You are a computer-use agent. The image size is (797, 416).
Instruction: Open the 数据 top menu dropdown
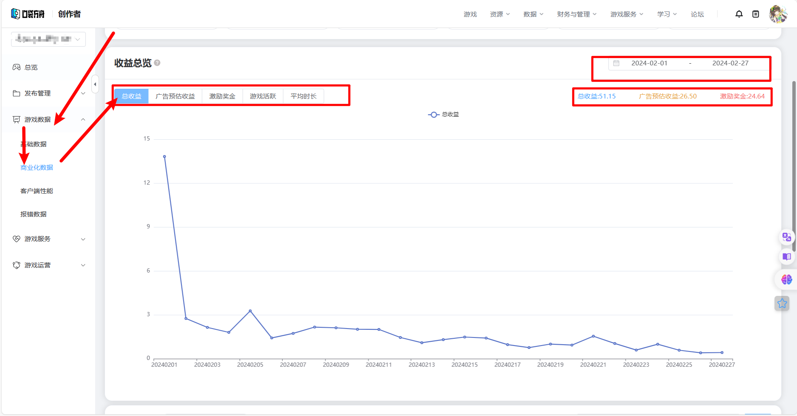click(533, 14)
